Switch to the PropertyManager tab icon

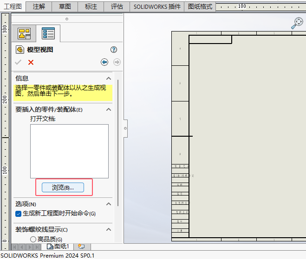(x=48, y=33)
